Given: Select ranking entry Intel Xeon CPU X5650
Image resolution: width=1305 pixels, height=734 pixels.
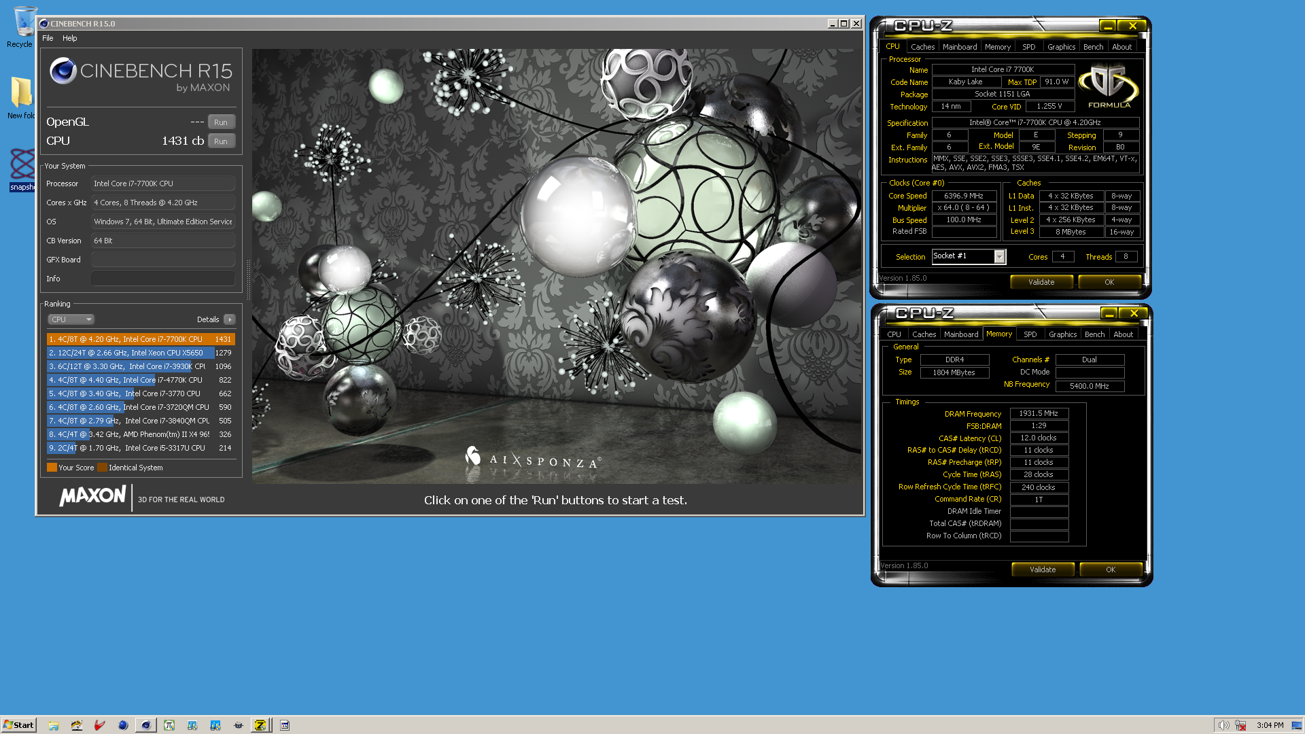Looking at the screenshot, I should 141,353.
